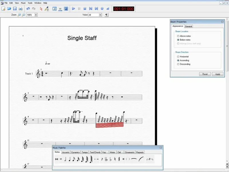Close the Music Palette window
Screen dimensions: 229x172
click(x=161, y=148)
